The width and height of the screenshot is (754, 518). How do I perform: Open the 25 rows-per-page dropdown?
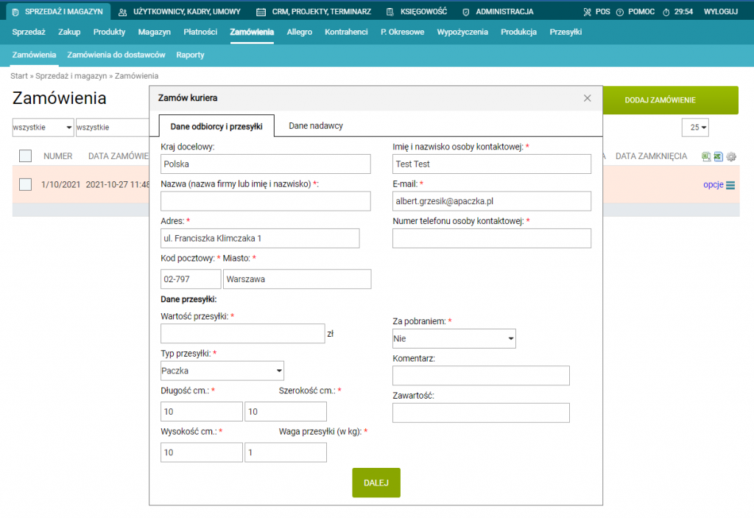695,127
